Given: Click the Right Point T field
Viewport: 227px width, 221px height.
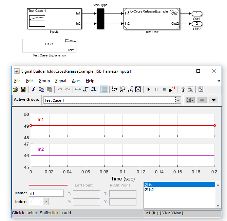Looking at the screenshot, I should [x=123, y=194].
